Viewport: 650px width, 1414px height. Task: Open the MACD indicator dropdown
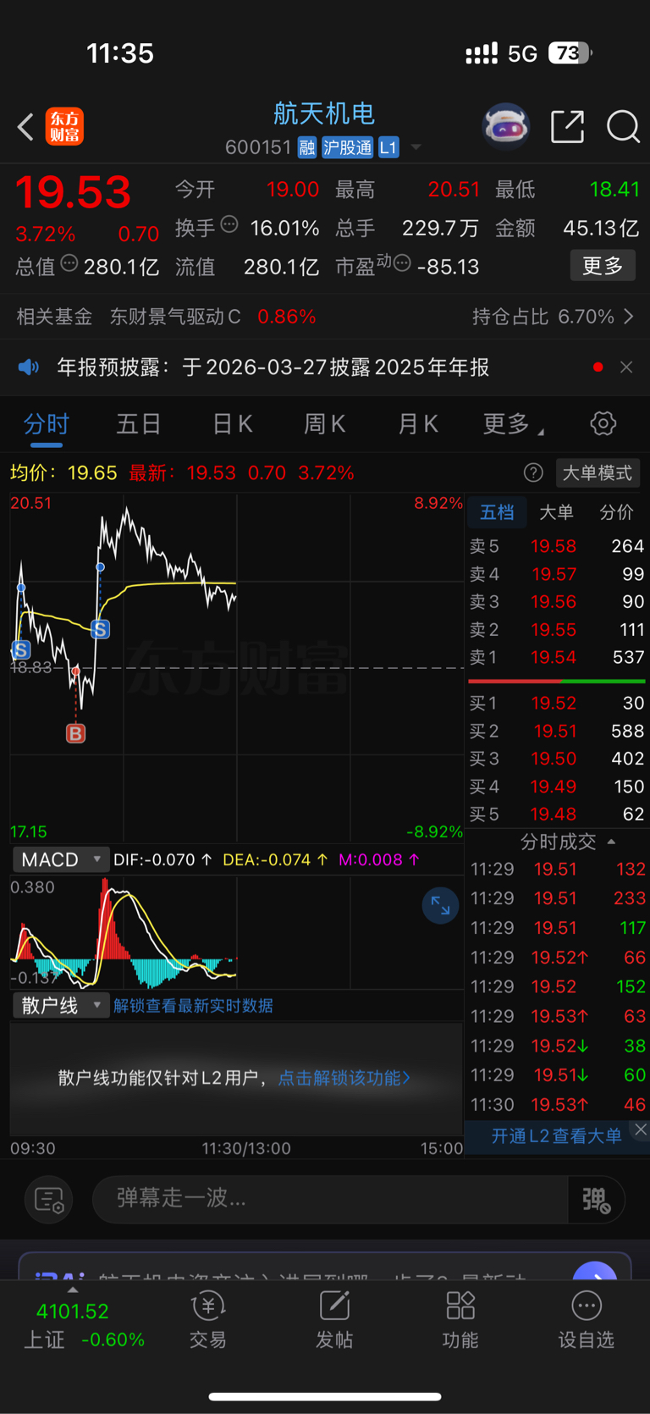click(61, 859)
